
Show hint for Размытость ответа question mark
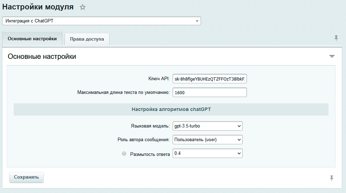124,153
